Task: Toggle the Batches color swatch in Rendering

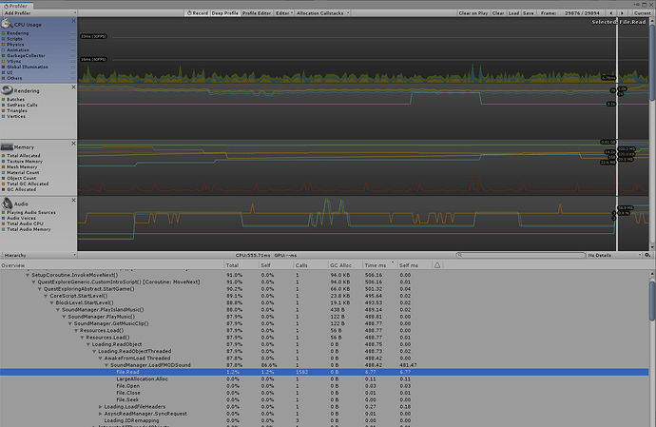Action: click(x=4, y=99)
